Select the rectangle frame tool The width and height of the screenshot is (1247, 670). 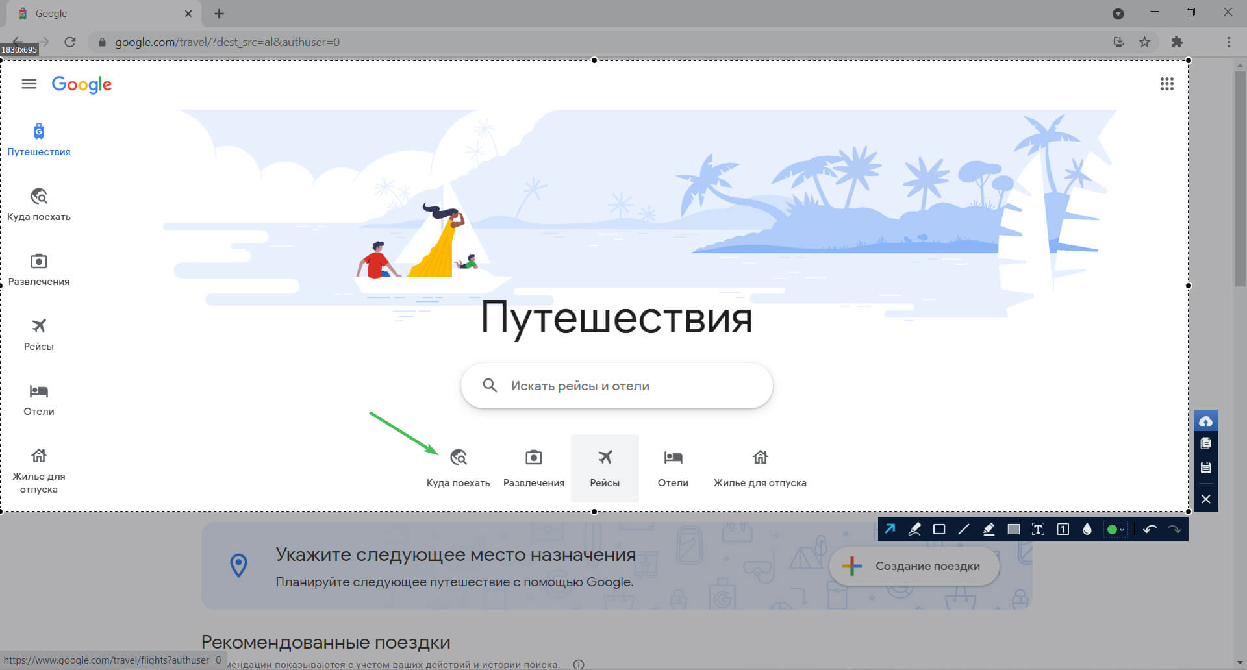(939, 529)
